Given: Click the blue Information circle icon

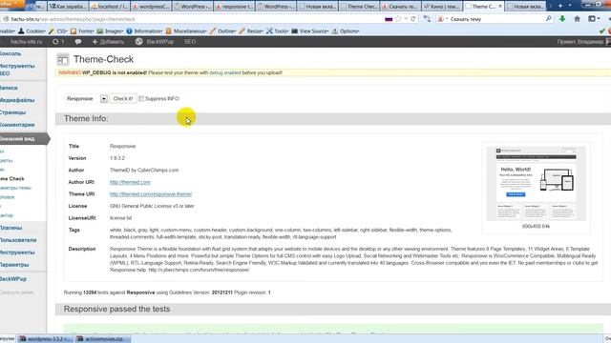Looking at the screenshot, I should (x=130, y=31).
